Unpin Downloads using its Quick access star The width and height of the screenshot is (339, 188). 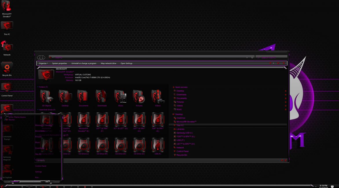[x=286, y=95]
